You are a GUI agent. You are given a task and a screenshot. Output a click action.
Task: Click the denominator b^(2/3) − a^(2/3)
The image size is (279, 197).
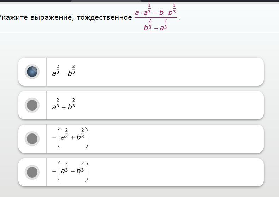155,25
